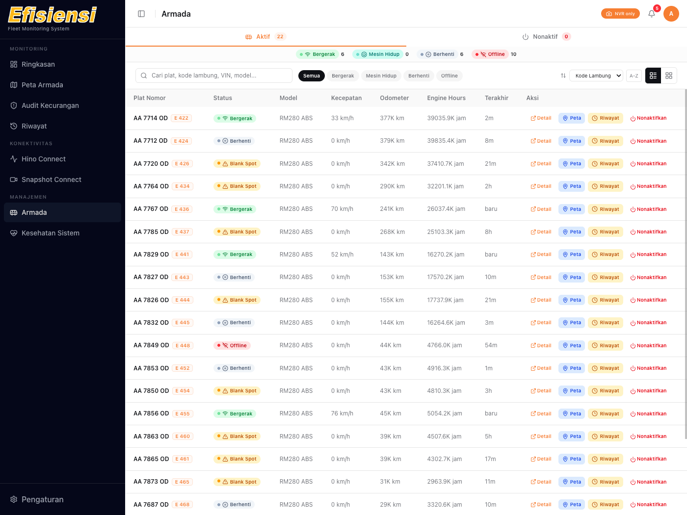Click the vertical table scrollbar

[x=686, y=265]
